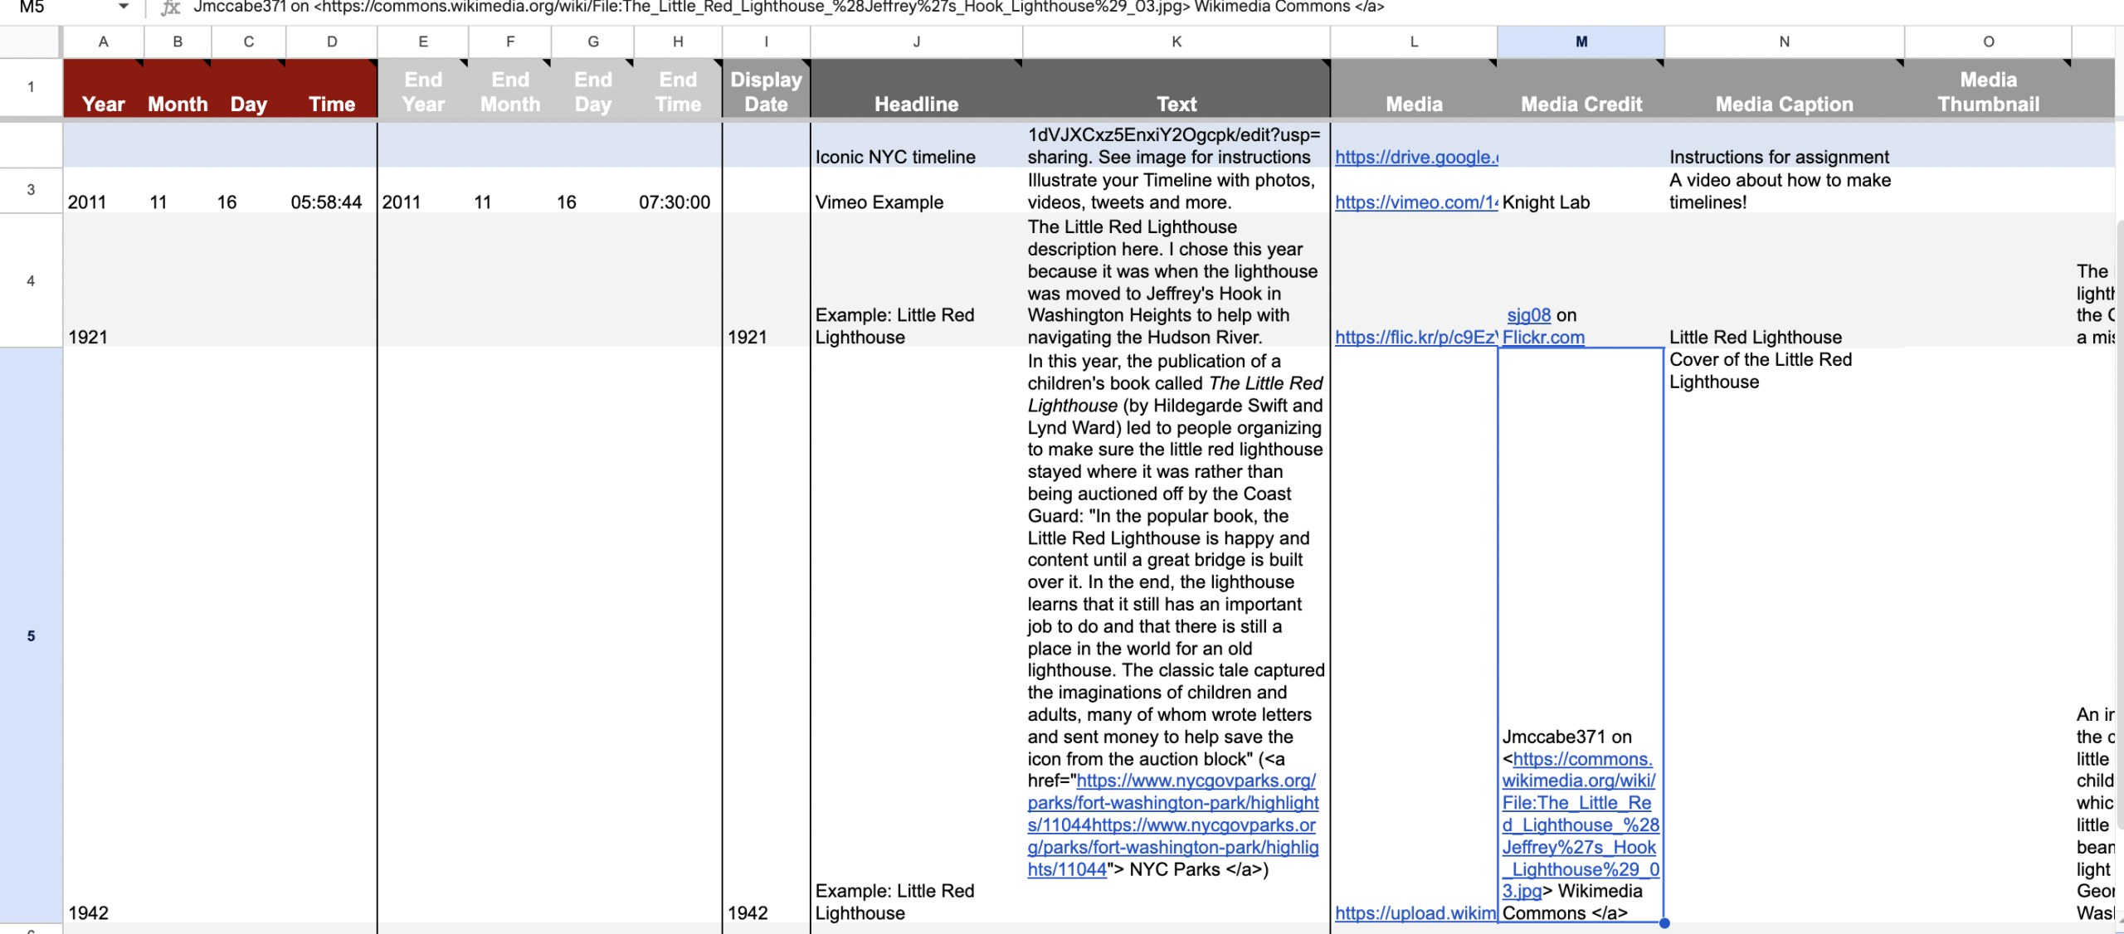2124x934 pixels.
Task: Click the Flickr.com credit link
Action: (1543, 338)
